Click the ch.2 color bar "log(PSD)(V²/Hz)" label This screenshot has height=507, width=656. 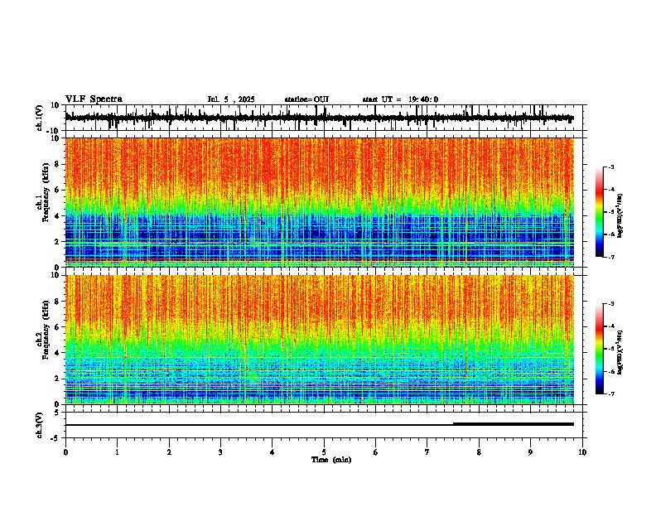(620, 352)
